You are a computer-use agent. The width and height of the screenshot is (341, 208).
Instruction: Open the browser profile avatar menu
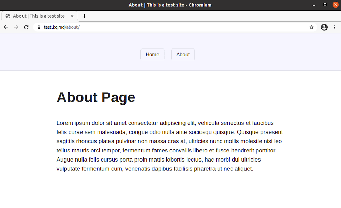pos(324,27)
